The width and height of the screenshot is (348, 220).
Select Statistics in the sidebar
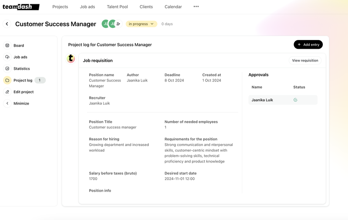(x=21, y=68)
